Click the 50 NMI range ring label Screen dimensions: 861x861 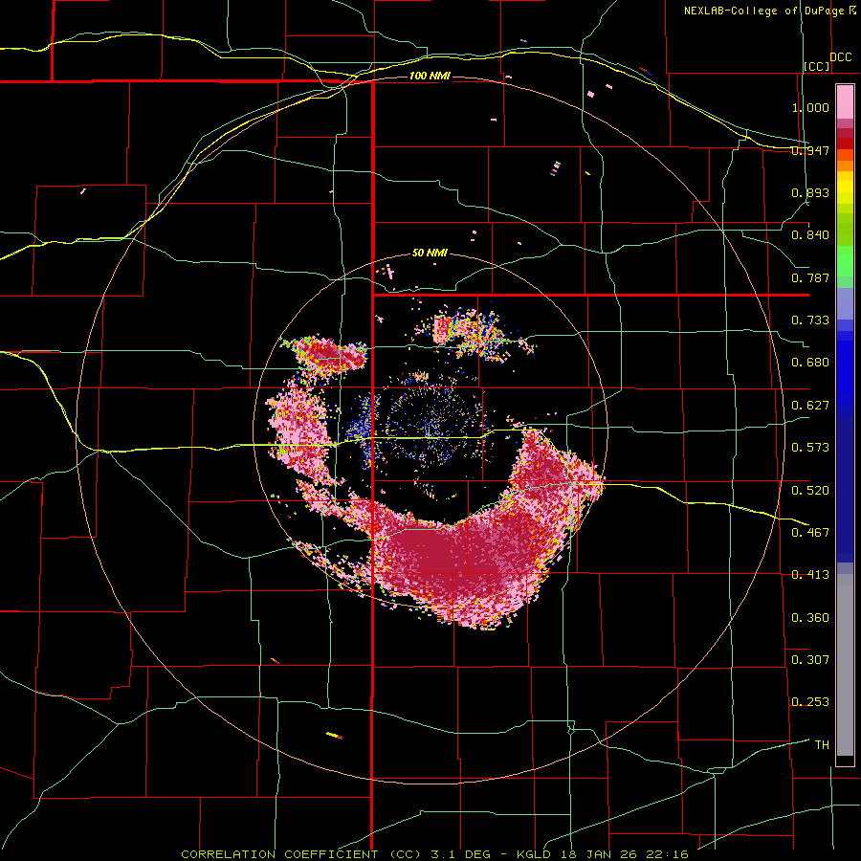[x=430, y=254]
